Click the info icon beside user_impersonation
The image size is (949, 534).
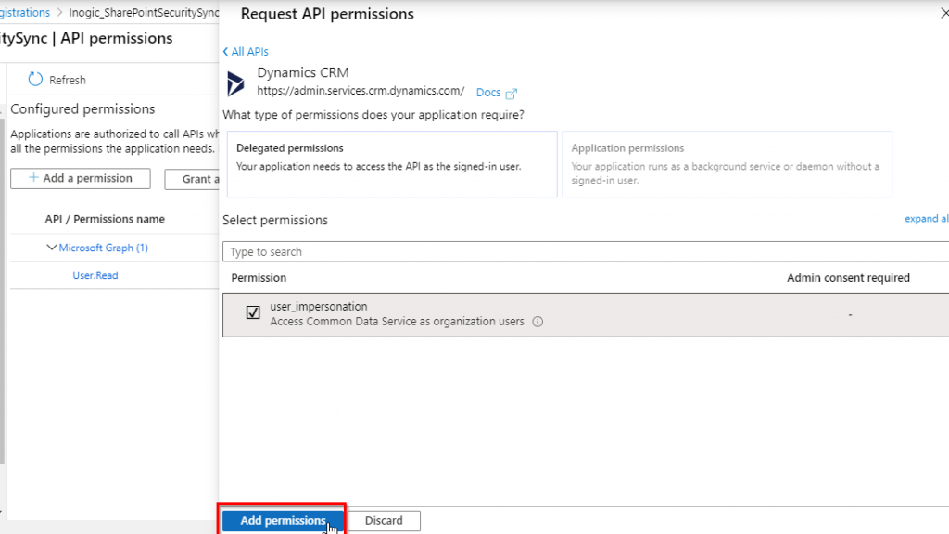click(538, 324)
